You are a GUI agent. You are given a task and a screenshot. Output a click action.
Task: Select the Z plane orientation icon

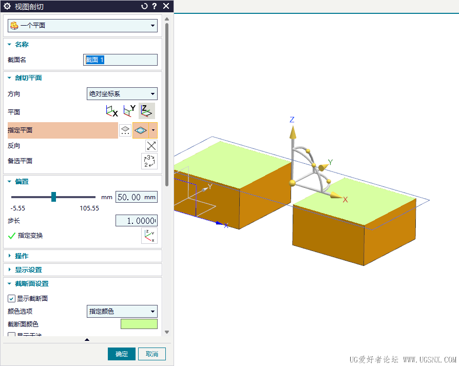click(x=147, y=111)
